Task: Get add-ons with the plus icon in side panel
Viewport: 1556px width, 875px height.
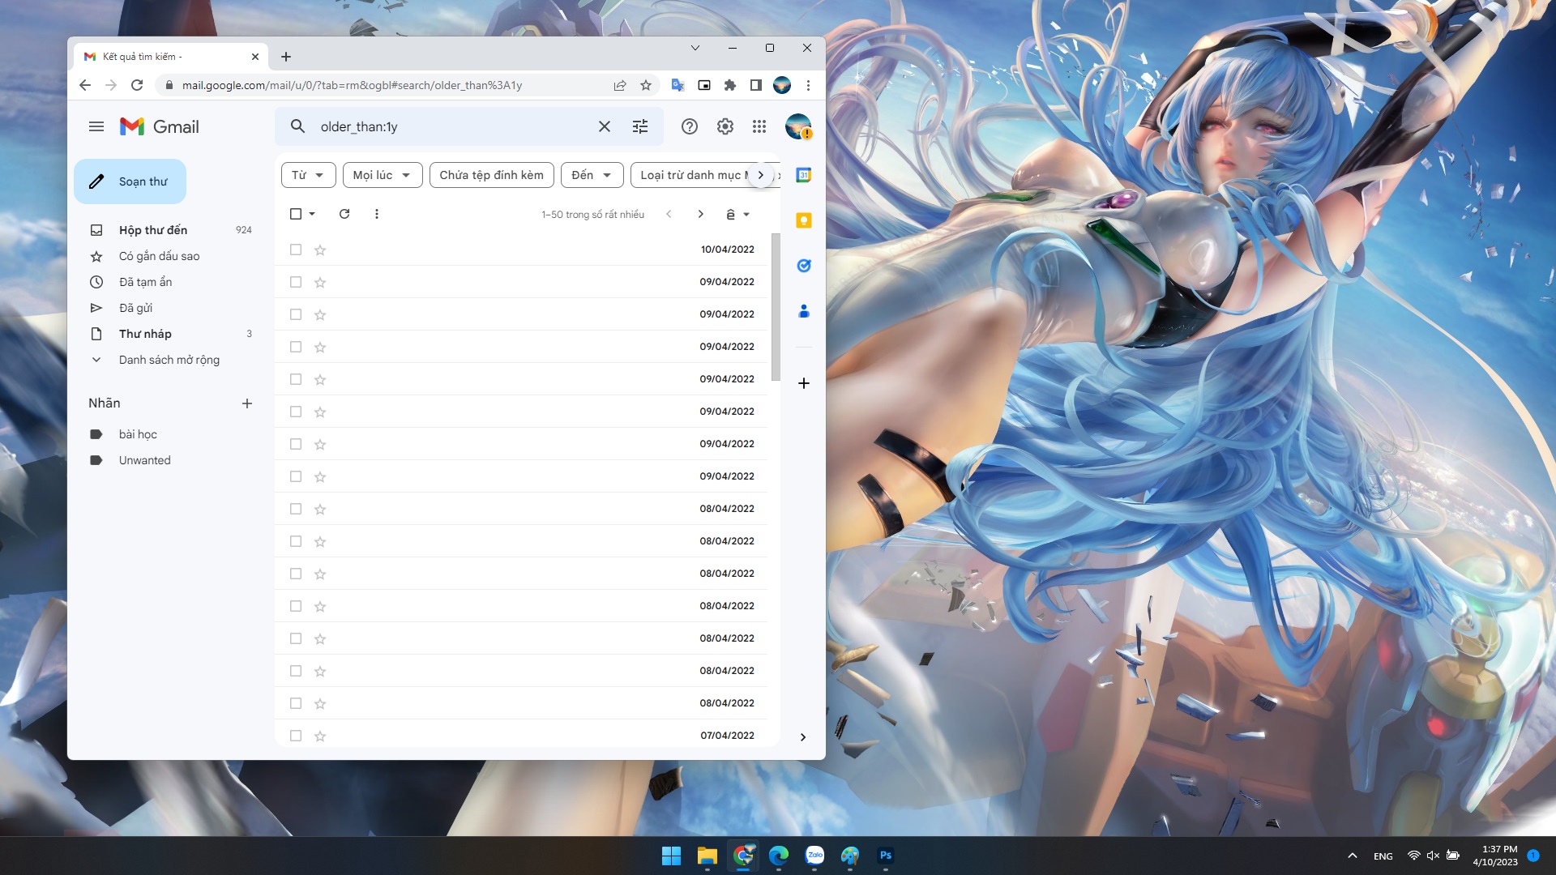Action: [x=804, y=383]
